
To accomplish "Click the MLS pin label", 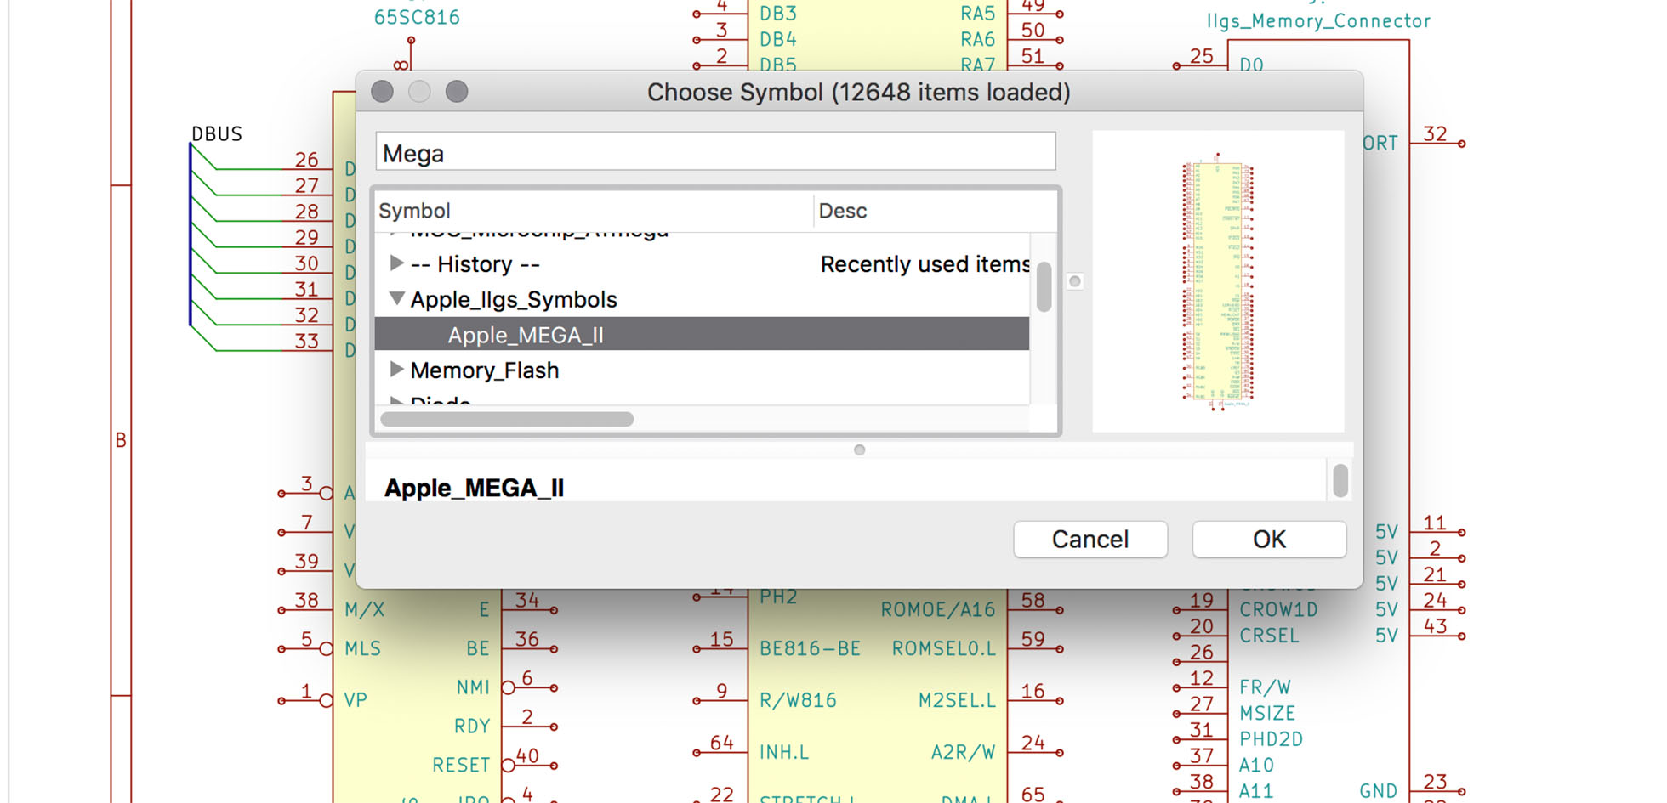I will pos(362,648).
